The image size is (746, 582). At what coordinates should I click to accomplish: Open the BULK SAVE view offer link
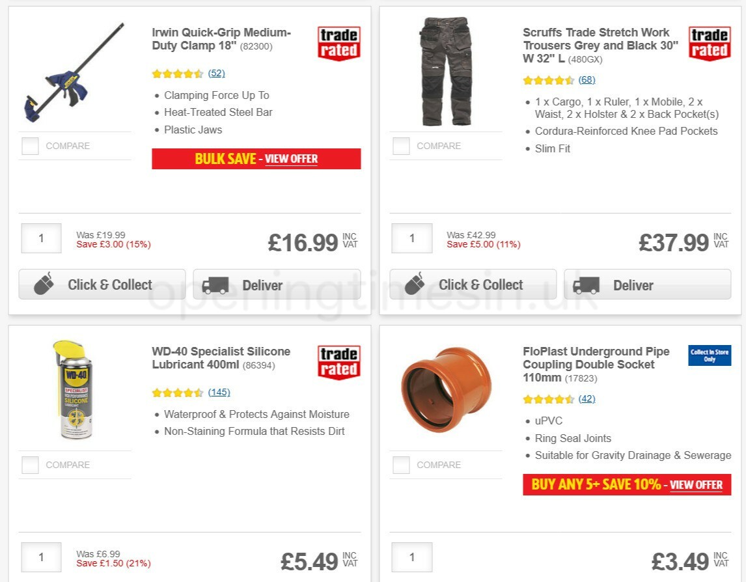290,159
